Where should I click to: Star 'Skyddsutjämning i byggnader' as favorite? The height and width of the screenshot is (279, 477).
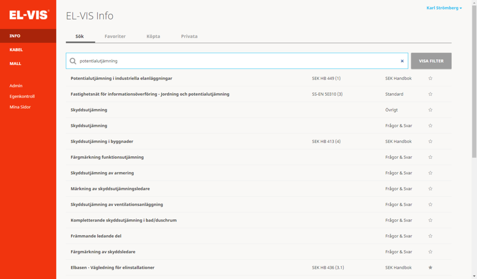pos(430,141)
